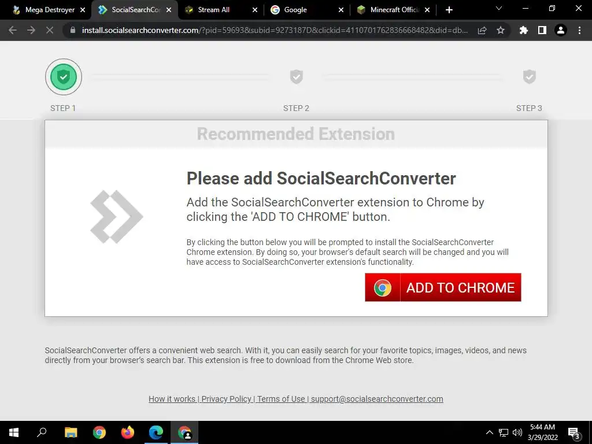View site information lock icon
Viewport: 592px width, 444px height.
[73, 30]
